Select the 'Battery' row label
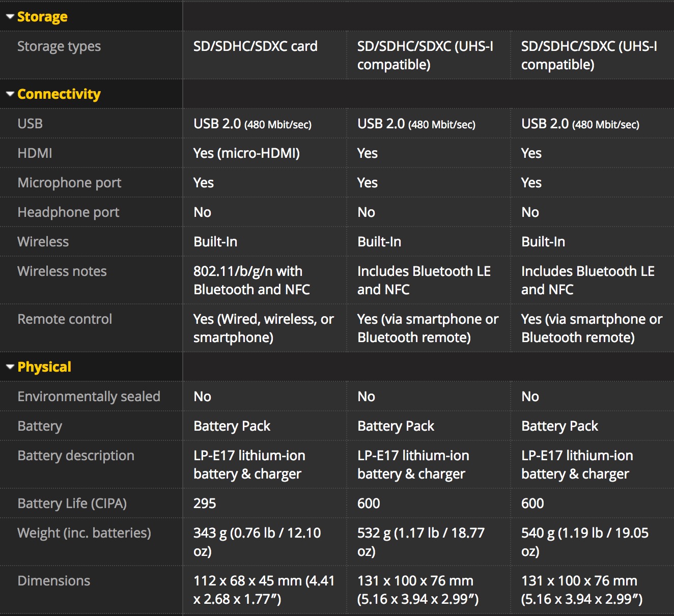This screenshot has width=674, height=616. tap(40, 426)
